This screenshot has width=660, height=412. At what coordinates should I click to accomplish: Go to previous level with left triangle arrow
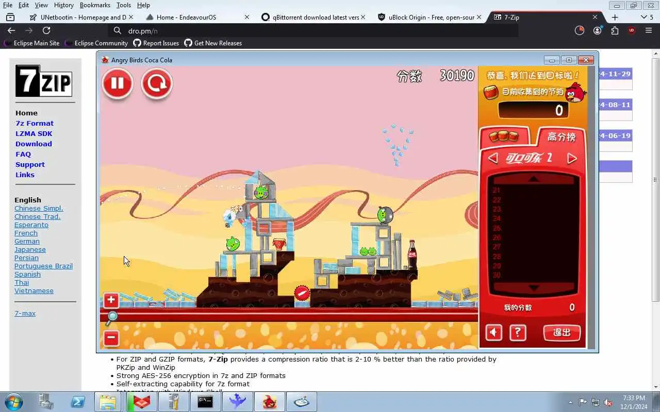pos(493,158)
